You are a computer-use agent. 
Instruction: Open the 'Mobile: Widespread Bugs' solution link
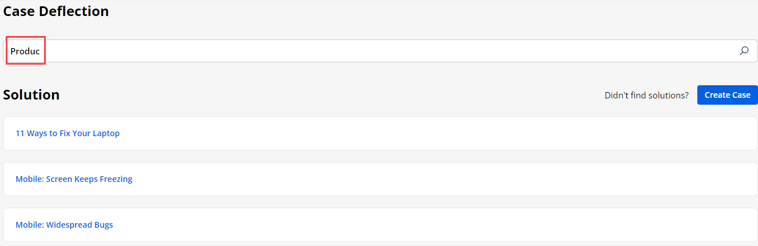point(64,225)
